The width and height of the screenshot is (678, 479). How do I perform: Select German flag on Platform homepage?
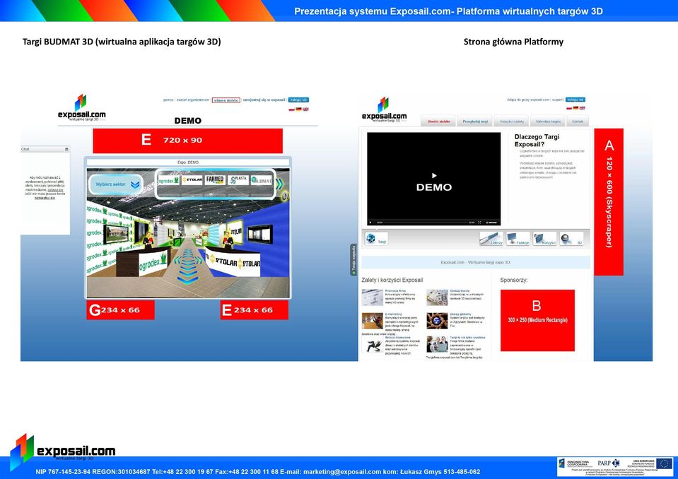tap(575, 108)
